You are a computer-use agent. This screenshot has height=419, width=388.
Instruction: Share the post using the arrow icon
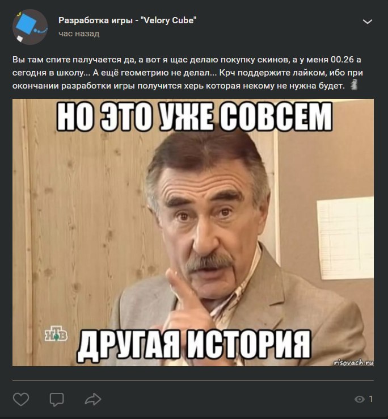pos(93,399)
